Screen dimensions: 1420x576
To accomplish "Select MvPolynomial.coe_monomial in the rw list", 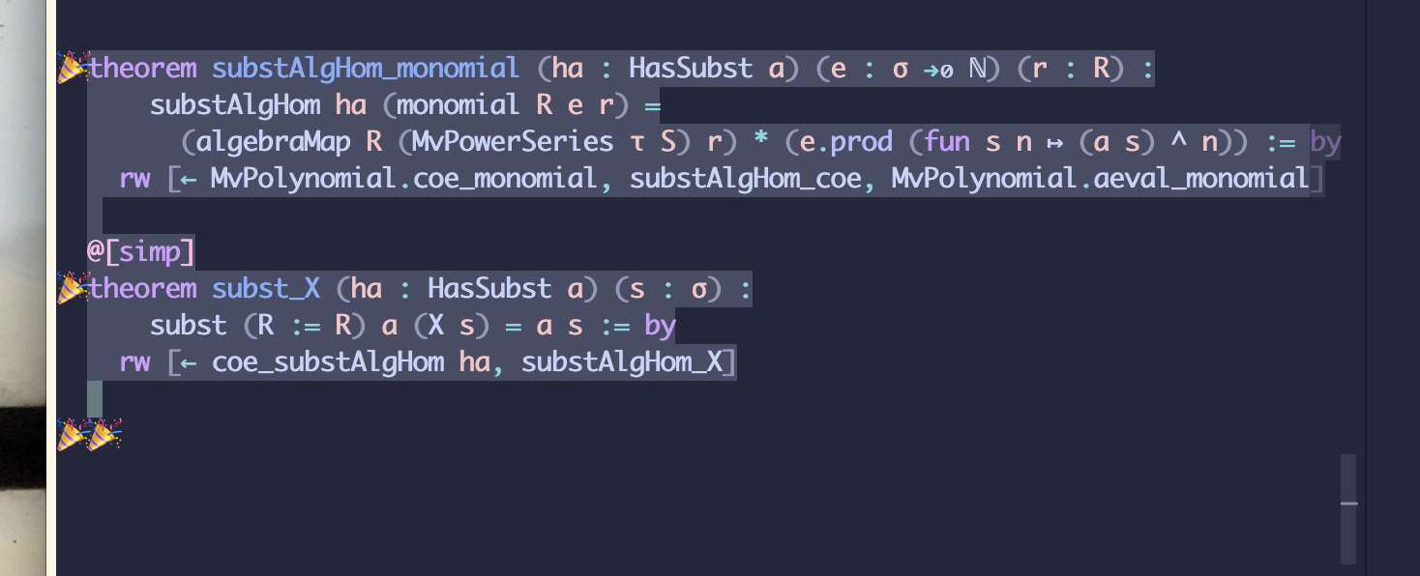I will tap(404, 179).
